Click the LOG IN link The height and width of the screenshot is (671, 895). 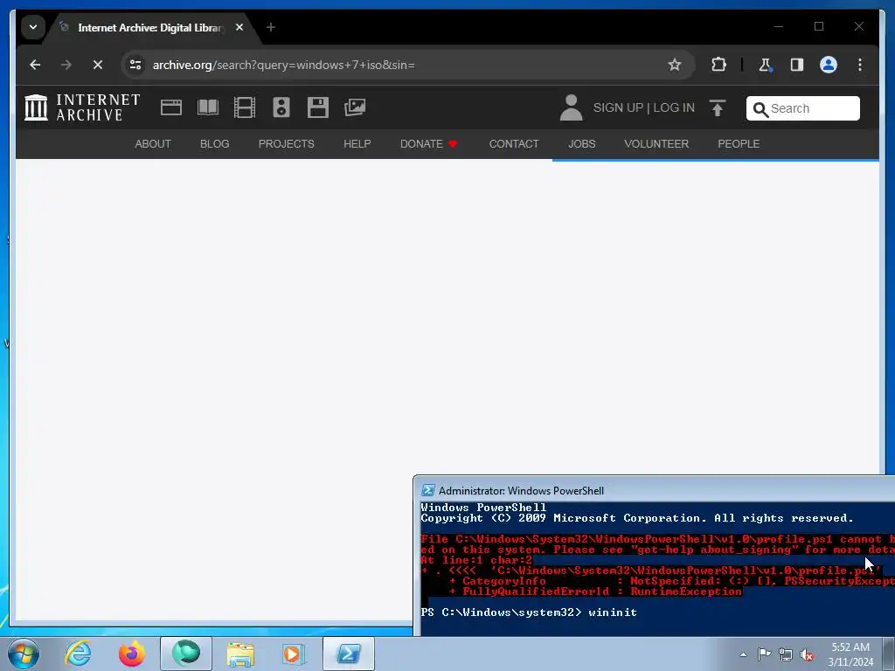(674, 107)
